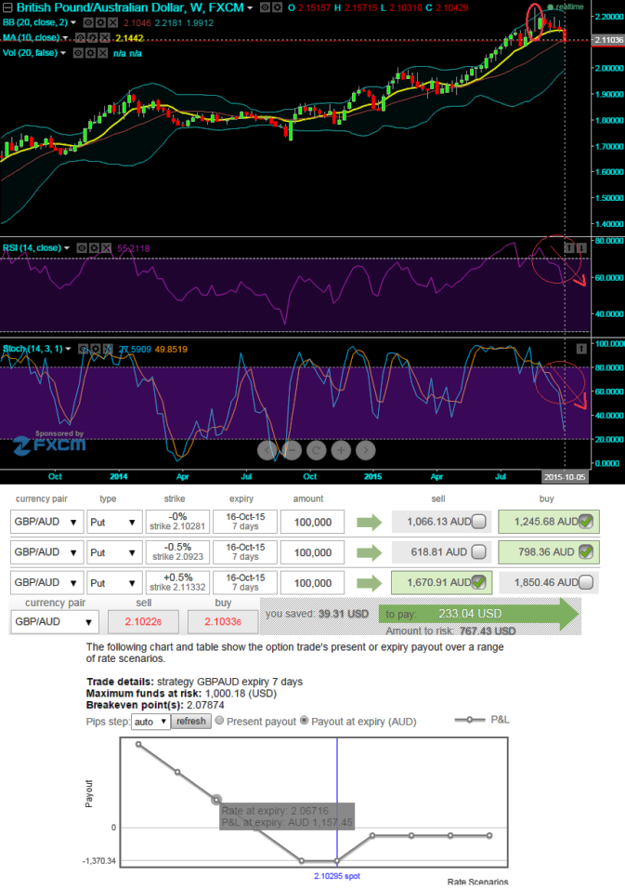
Task: Remove the RSI (14, close) indicator
Action: [107, 247]
